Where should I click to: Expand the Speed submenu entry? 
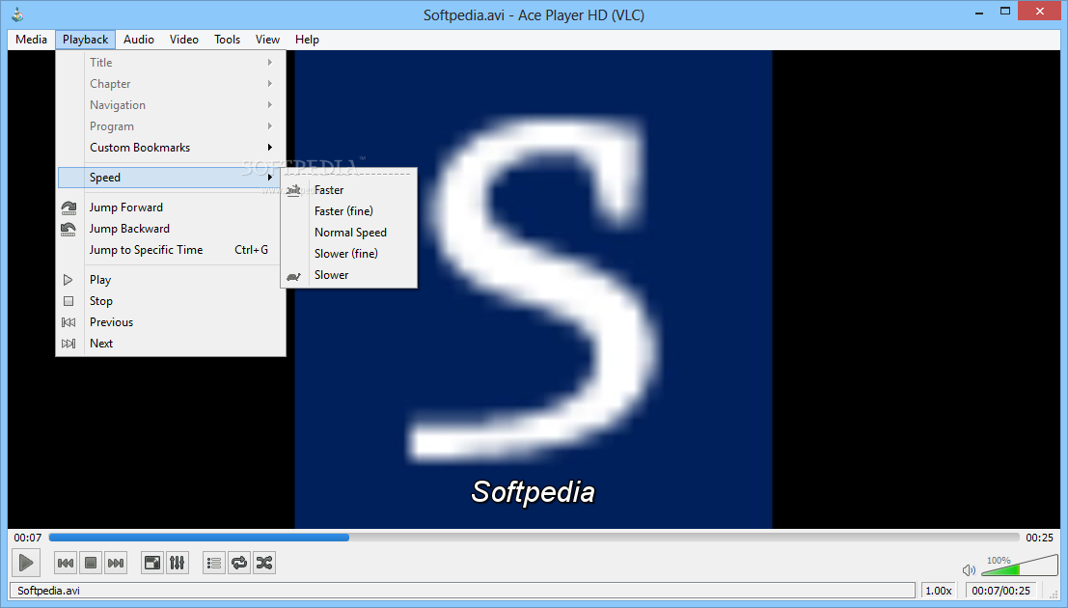[x=170, y=178]
